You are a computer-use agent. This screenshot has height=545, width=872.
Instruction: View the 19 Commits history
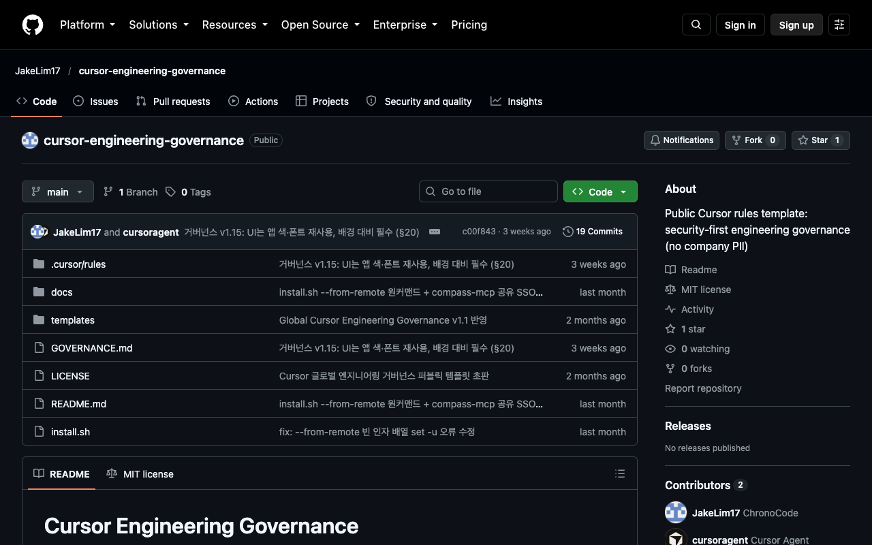[593, 232]
